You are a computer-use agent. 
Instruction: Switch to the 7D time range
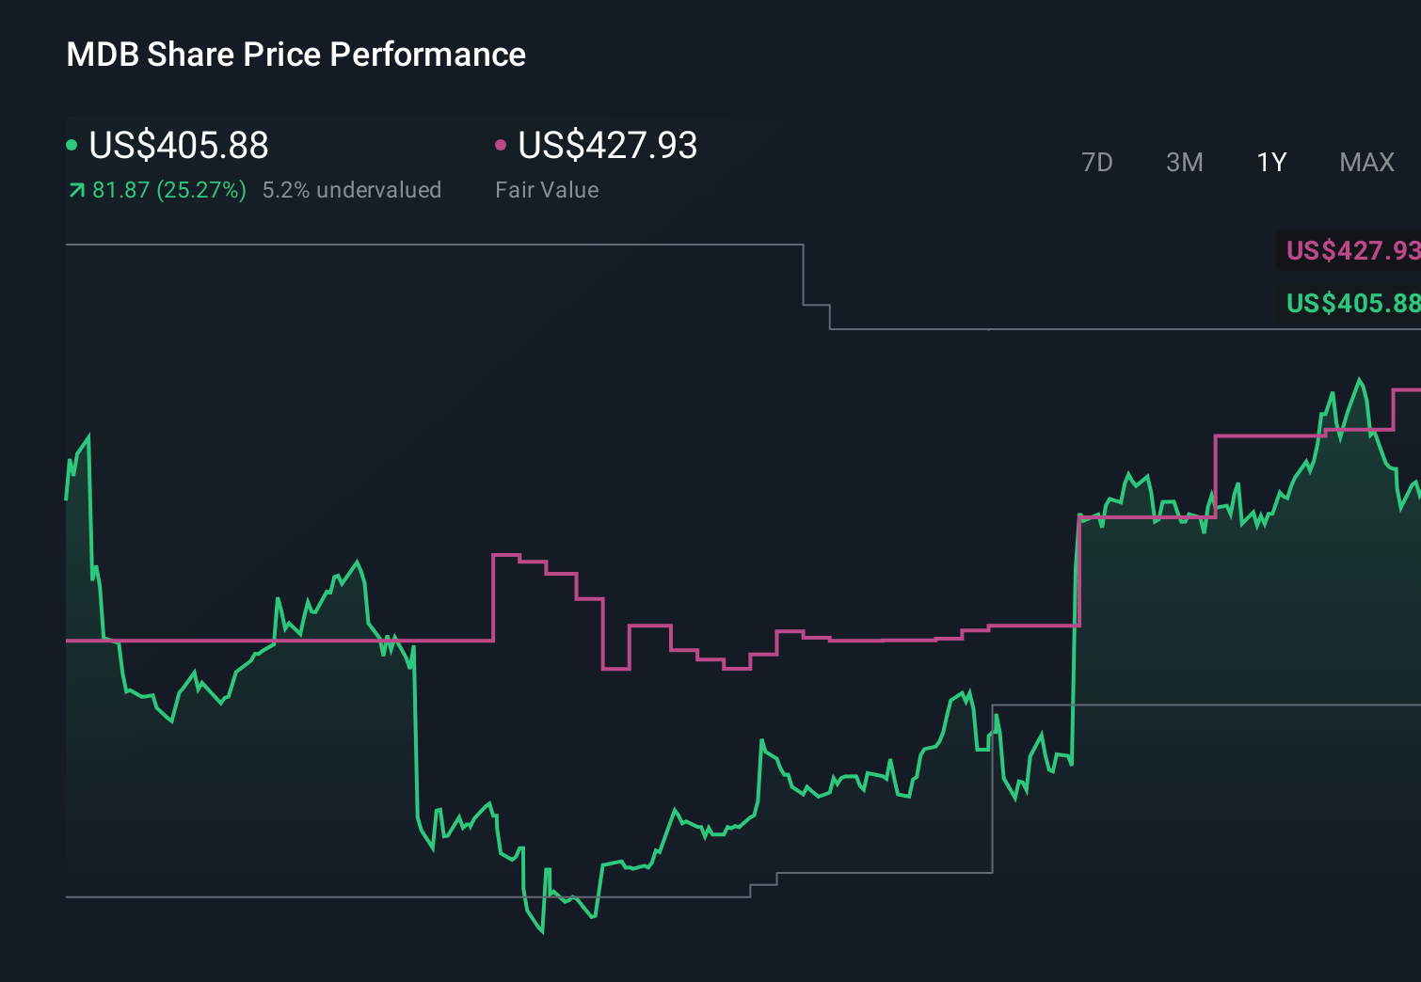[1097, 162]
